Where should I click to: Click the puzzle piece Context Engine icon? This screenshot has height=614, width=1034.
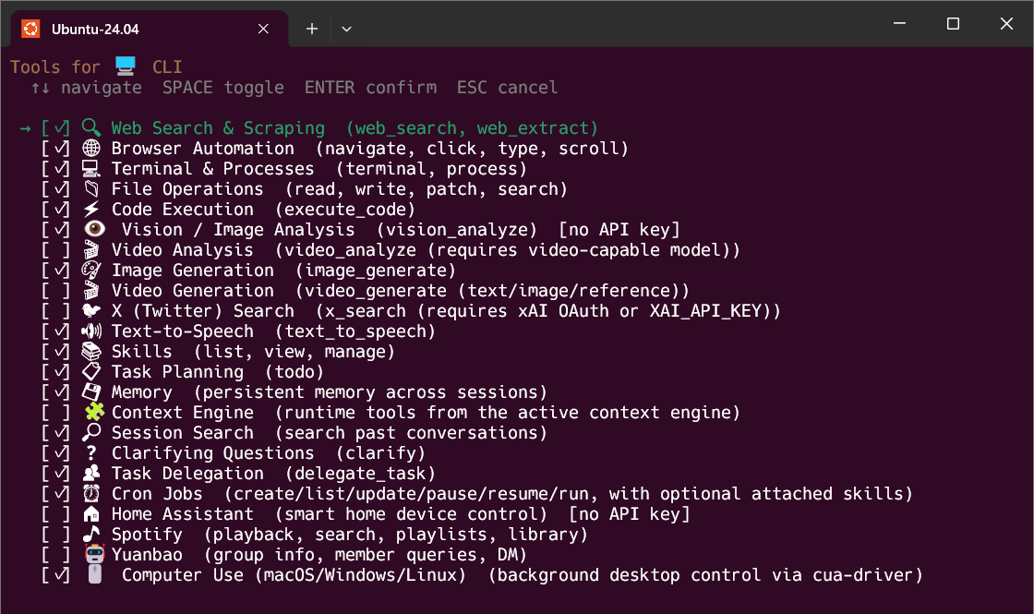pyautogui.click(x=95, y=412)
